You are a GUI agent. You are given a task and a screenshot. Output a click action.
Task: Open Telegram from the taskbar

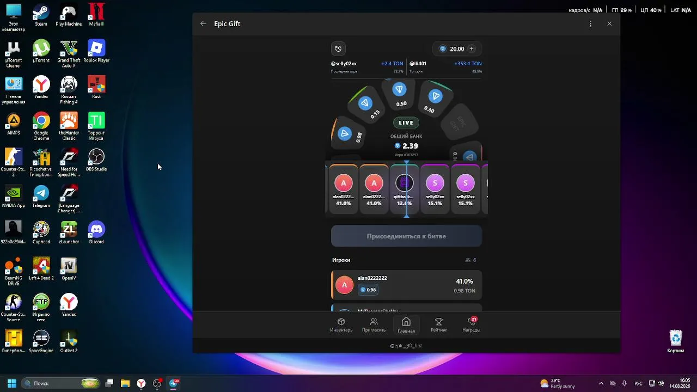coord(174,383)
